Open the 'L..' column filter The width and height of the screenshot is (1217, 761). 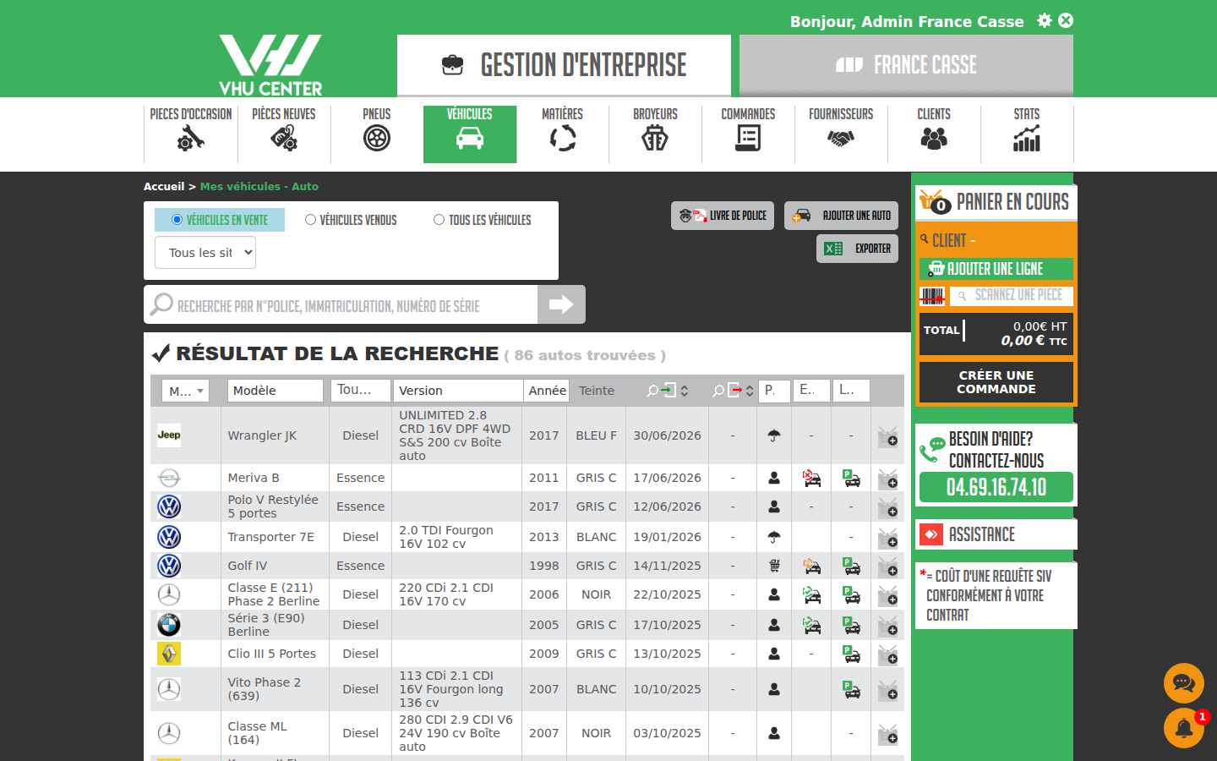(x=851, y=390)
